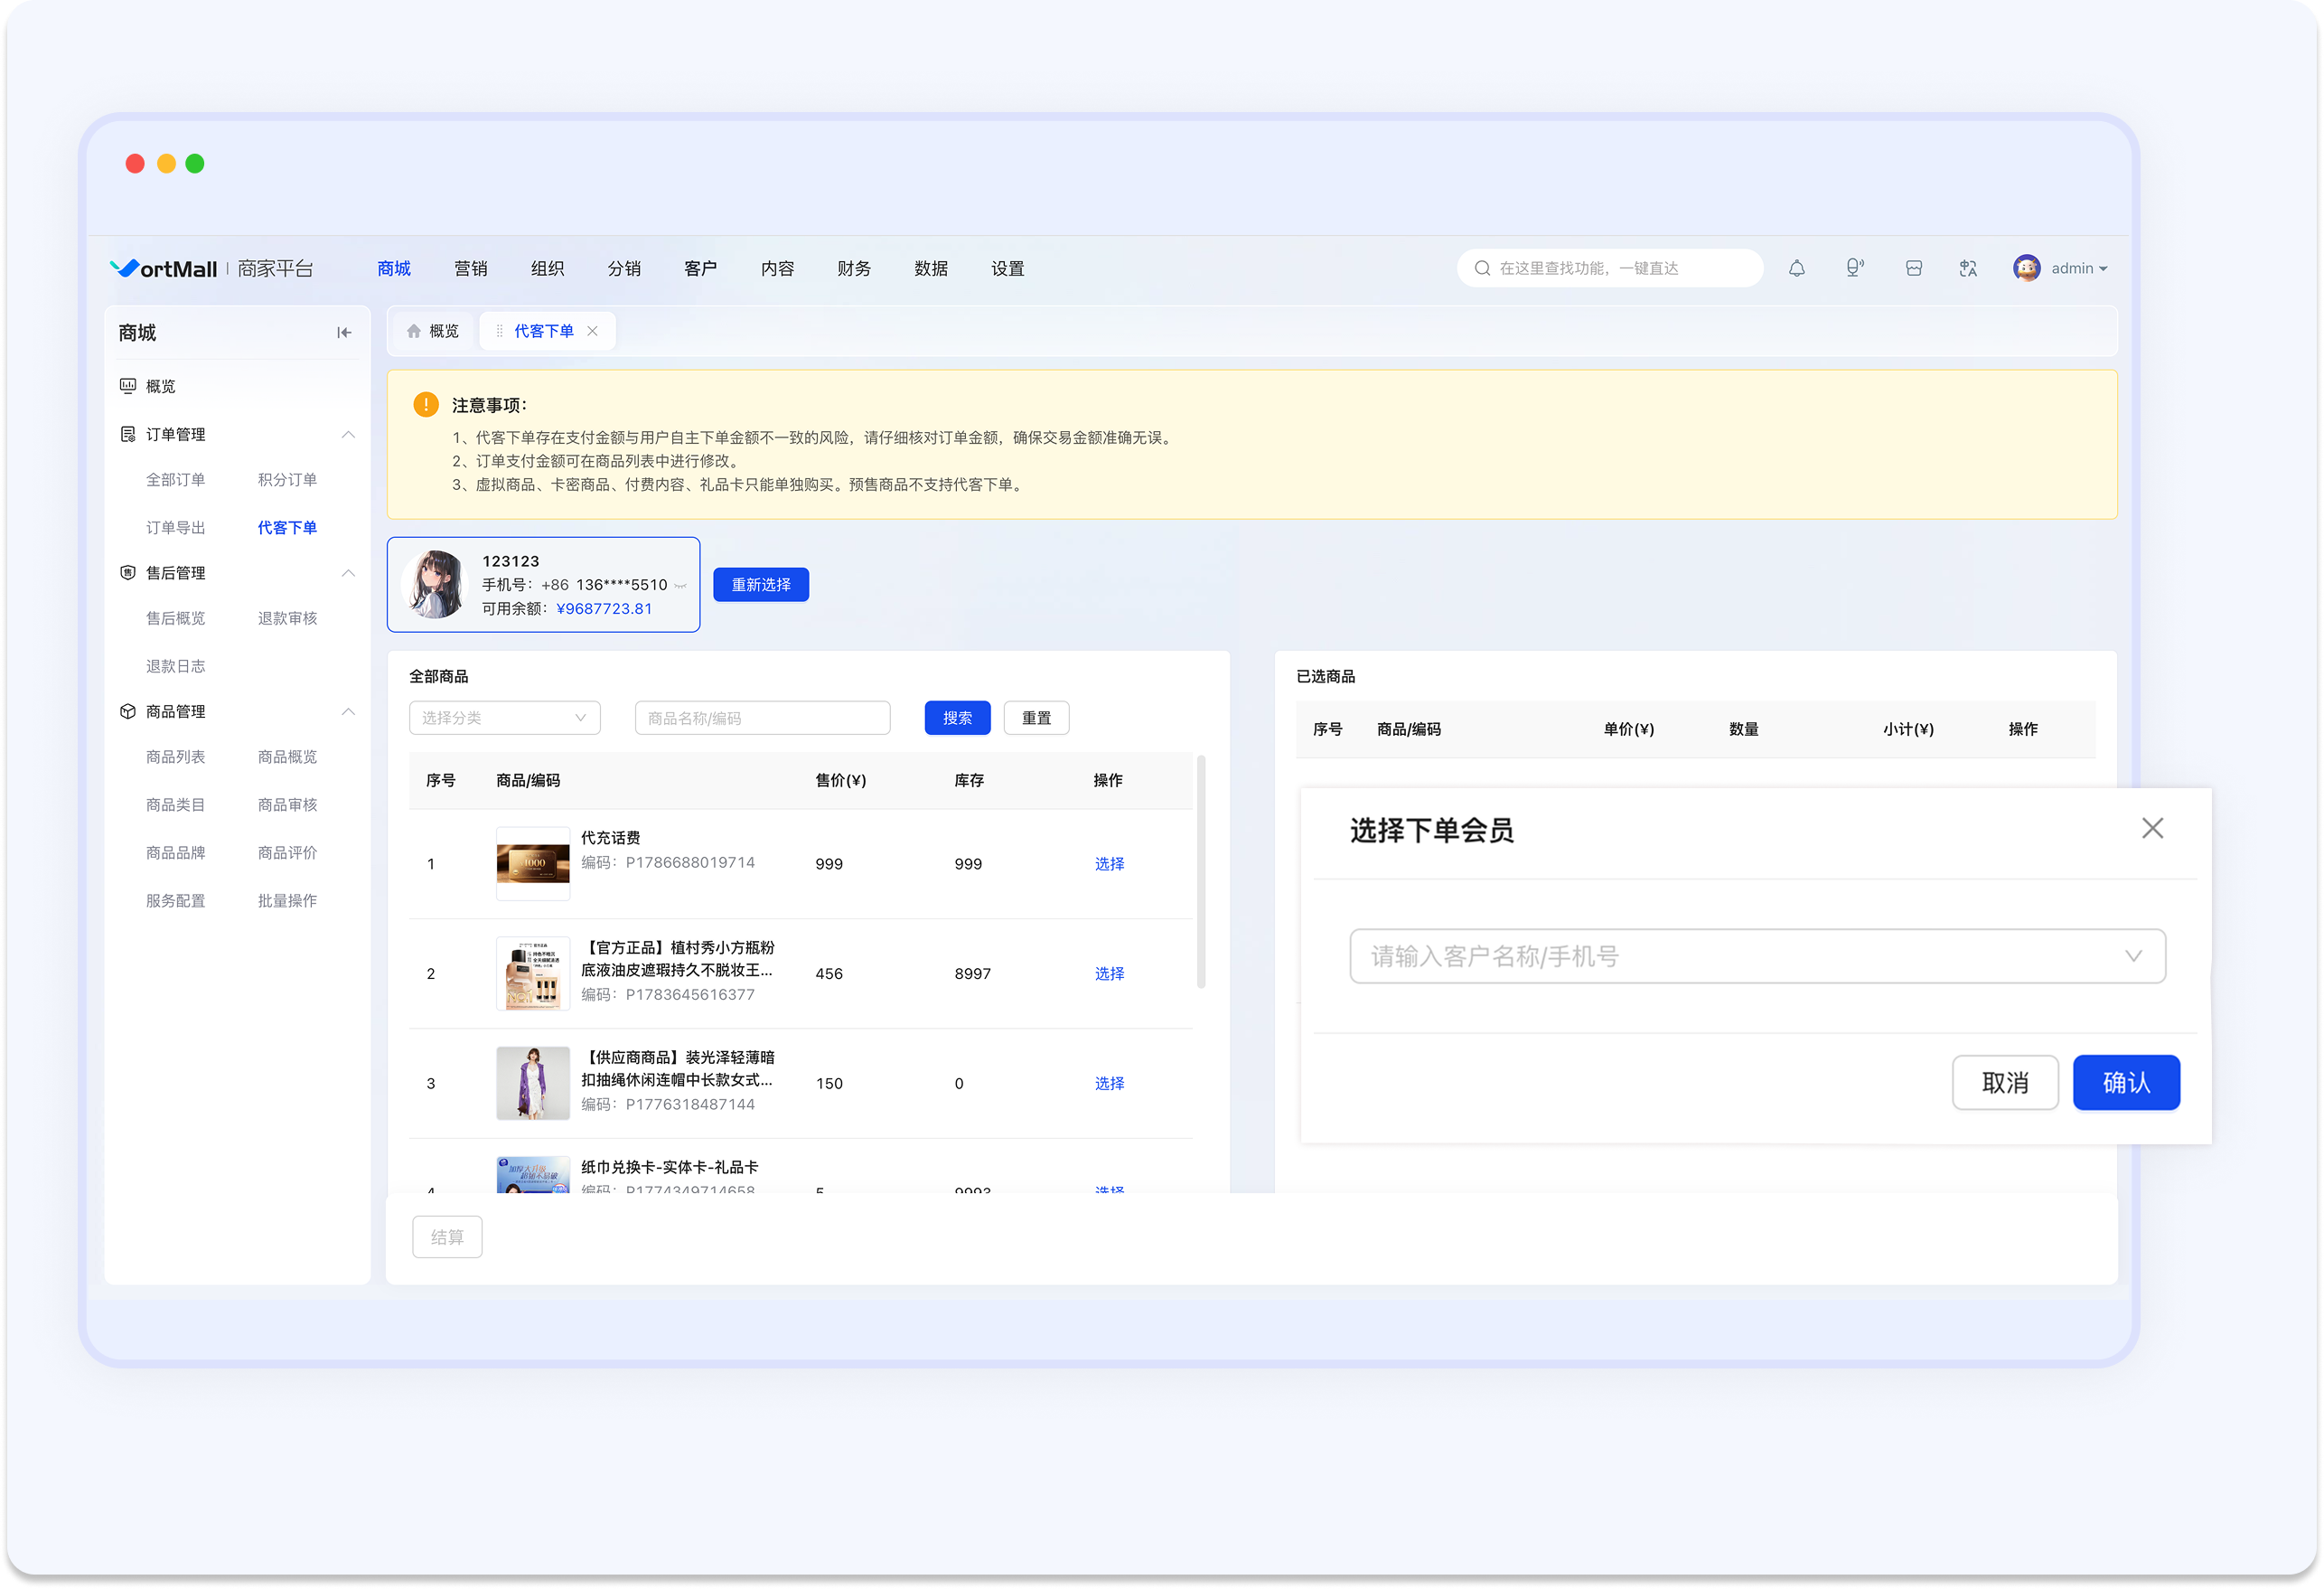
Task: Open 商品列表 in the sidebar
Action: 176,757
